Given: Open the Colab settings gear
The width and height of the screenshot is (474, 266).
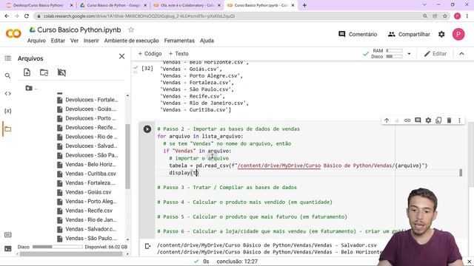Looking at the screenshot, I should point(441,35).
